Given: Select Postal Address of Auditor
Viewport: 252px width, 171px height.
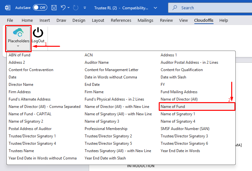Looking at the screenshot, I should pyautogui.click(x=30, y=129).
